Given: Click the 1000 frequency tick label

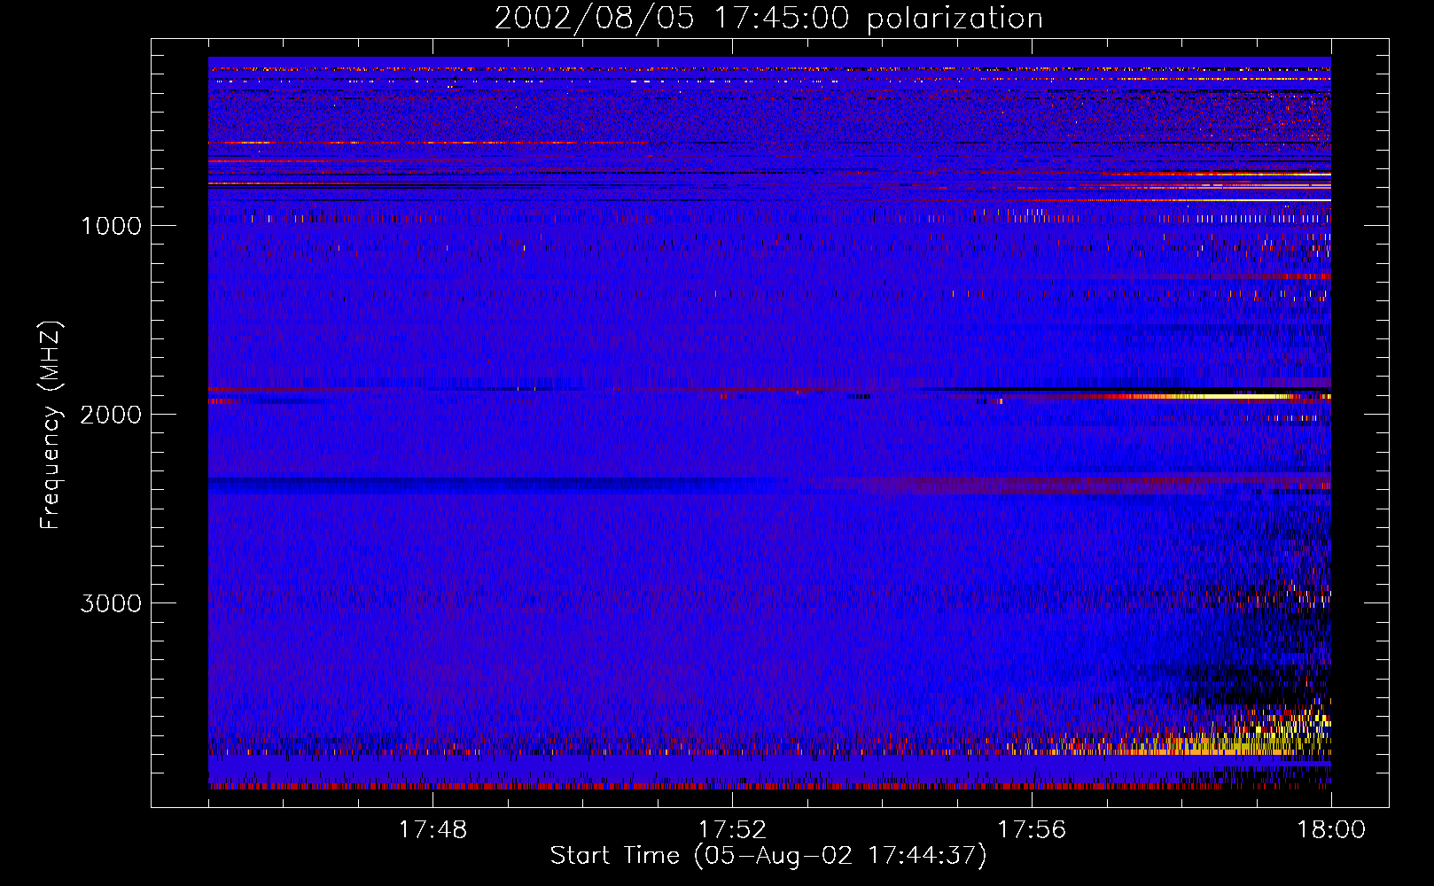Looking at the screenshot, I should click(111, 226).
